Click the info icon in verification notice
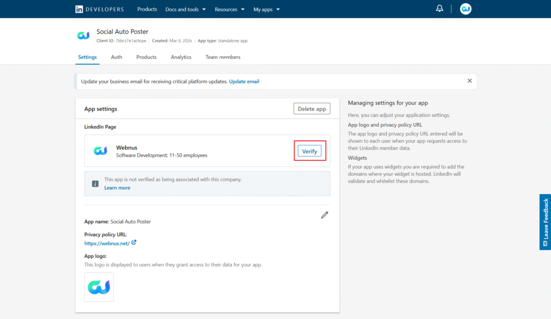The image size is (551, 319). [95, 183]
